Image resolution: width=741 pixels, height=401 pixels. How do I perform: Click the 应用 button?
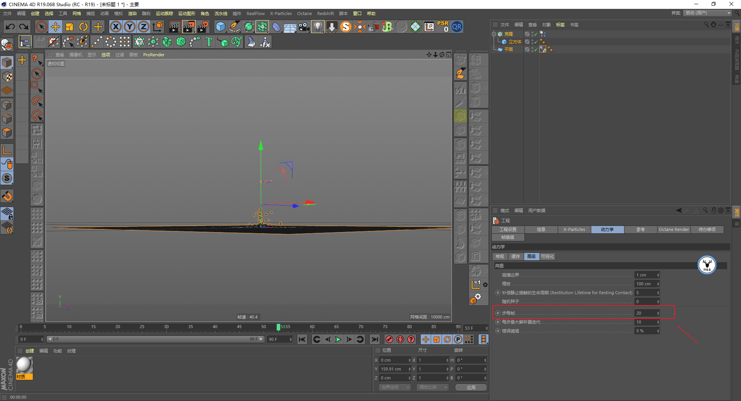(x=471, y=388)
